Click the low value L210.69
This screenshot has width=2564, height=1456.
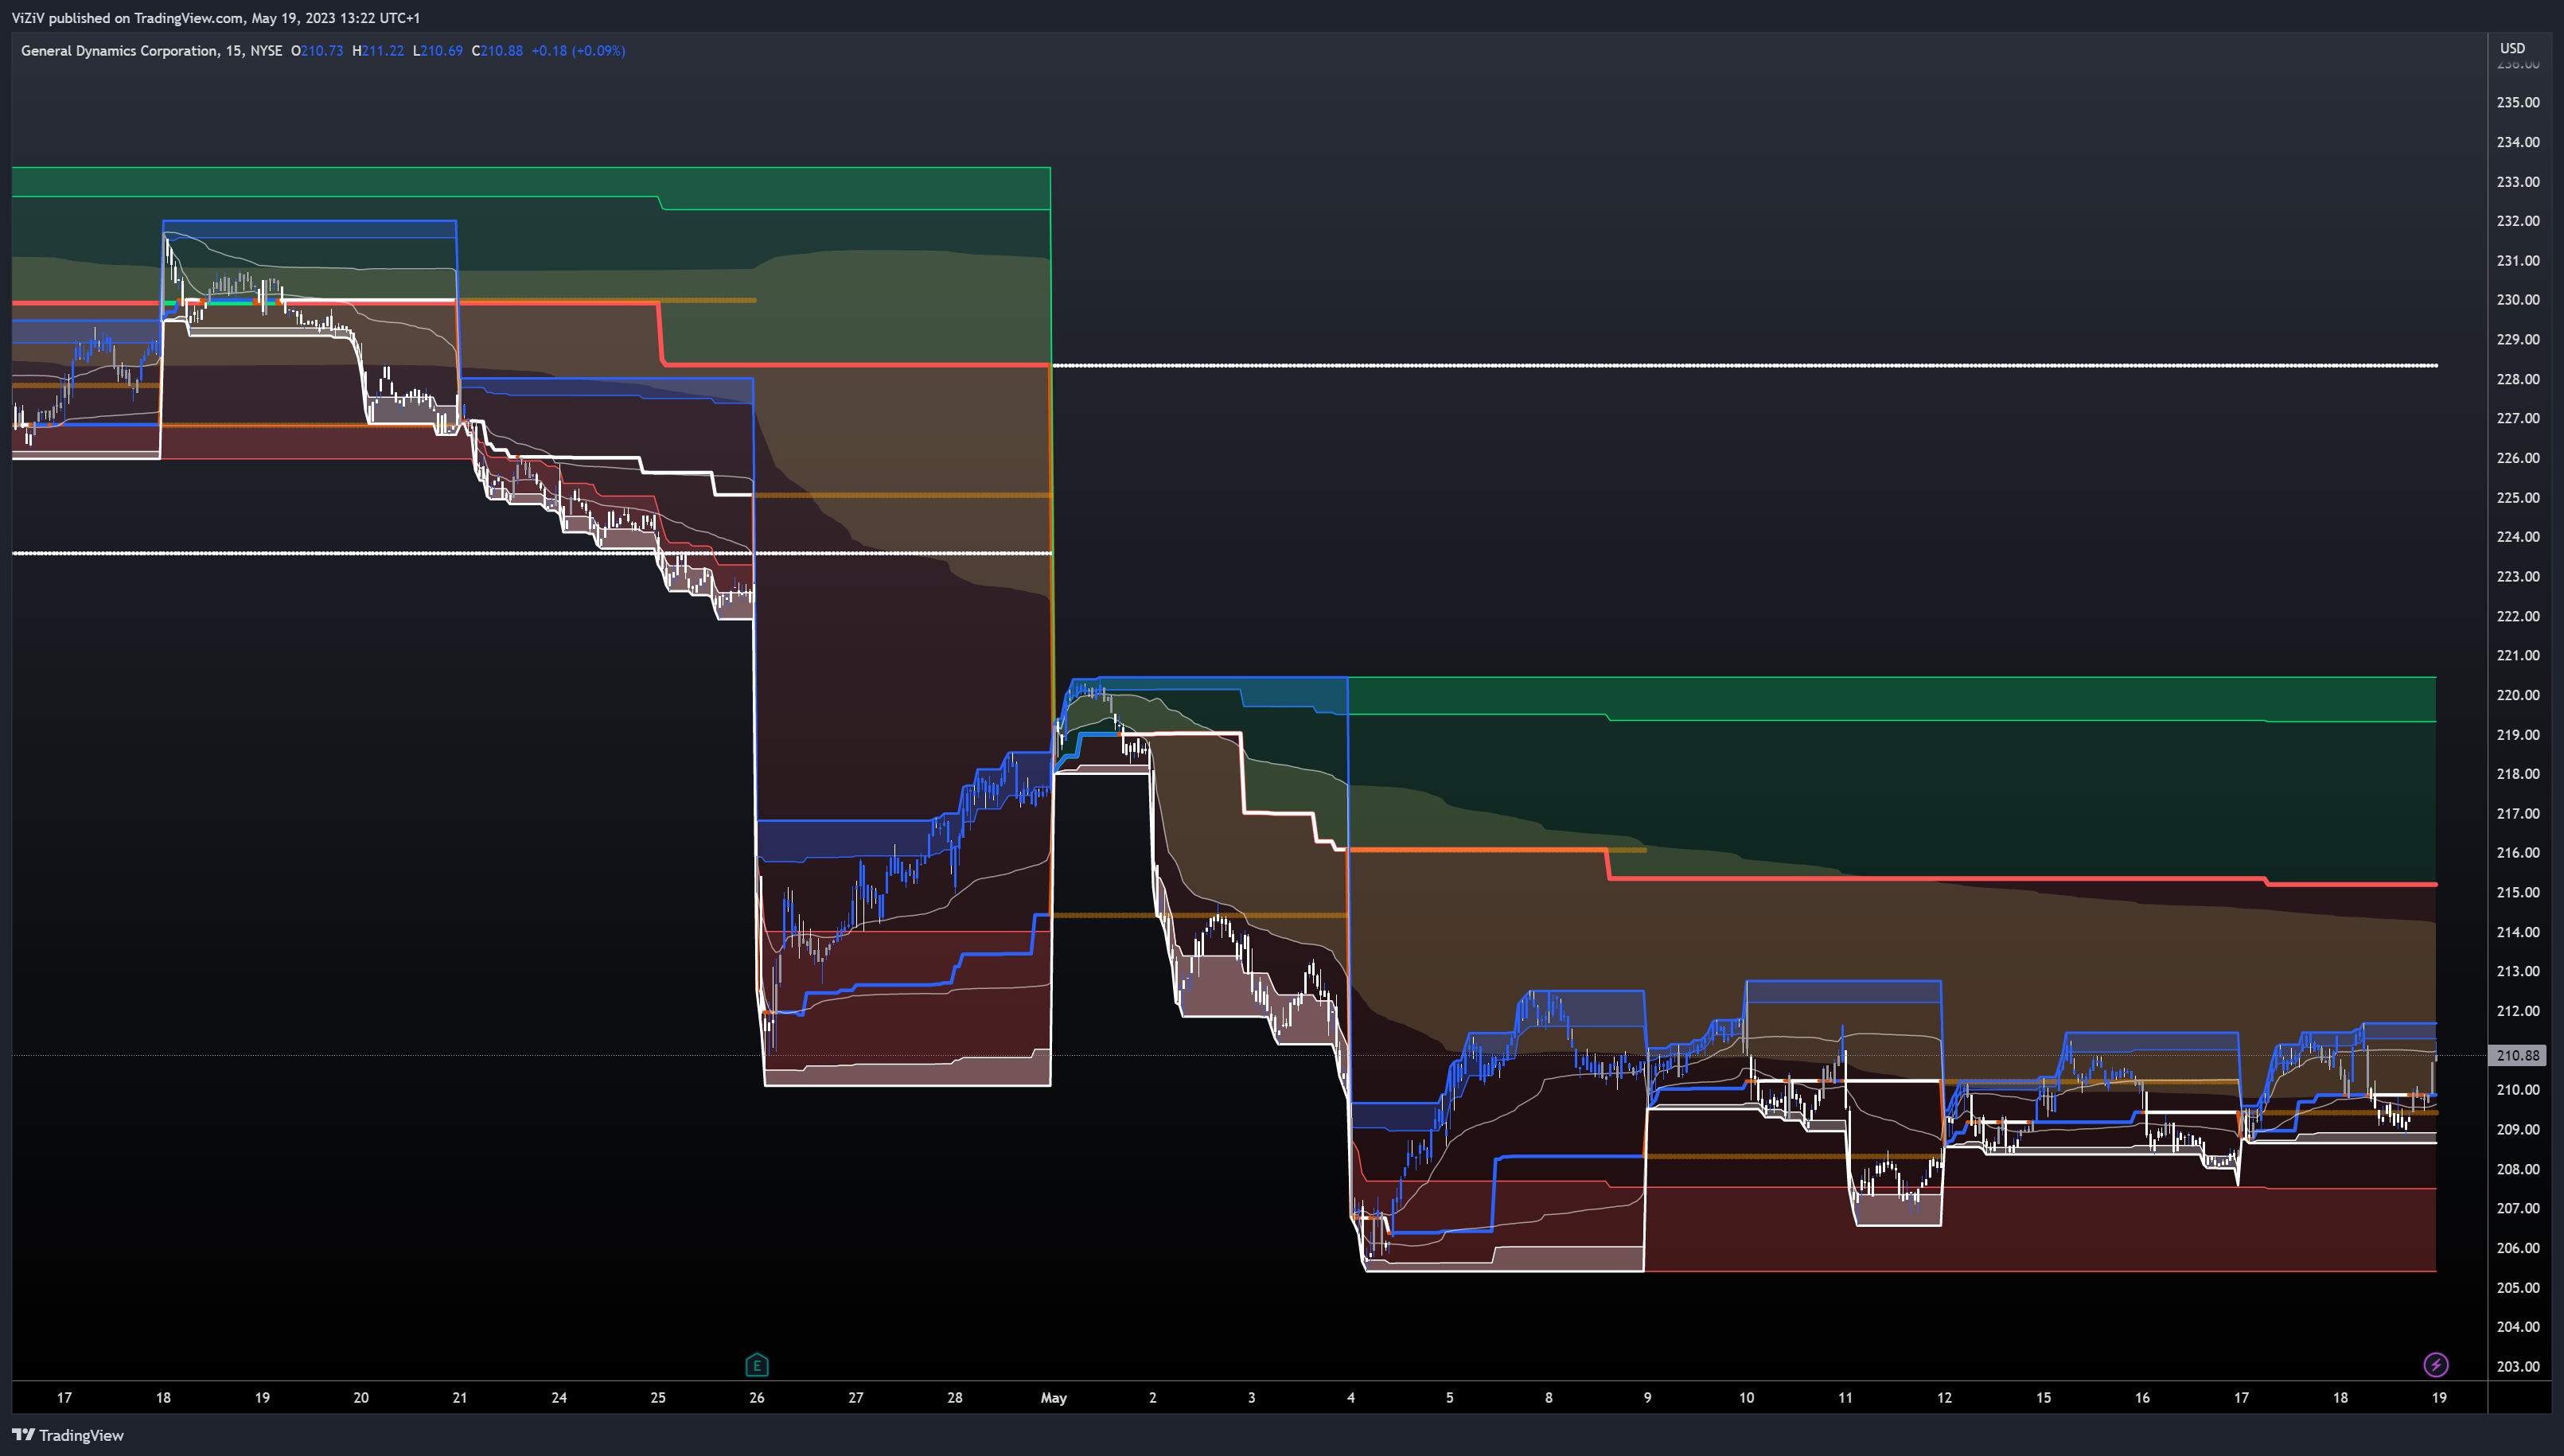(438, 50)
